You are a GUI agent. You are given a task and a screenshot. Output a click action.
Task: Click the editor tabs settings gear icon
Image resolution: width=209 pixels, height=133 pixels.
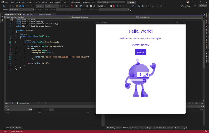204,14
